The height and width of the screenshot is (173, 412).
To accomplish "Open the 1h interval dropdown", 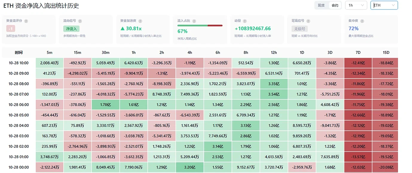I will [356, 5].
